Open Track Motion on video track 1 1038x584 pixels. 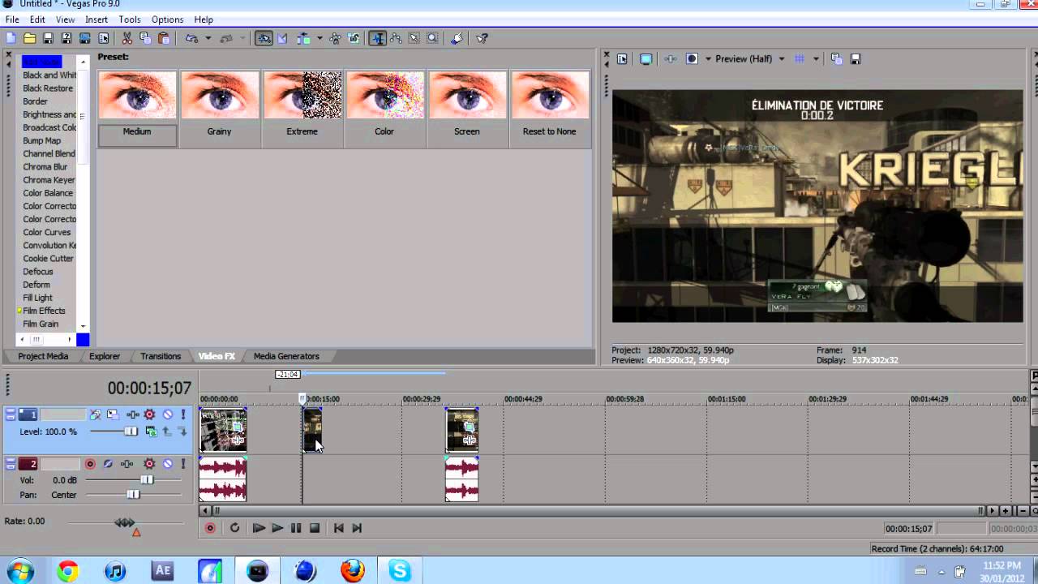point(113,414)
